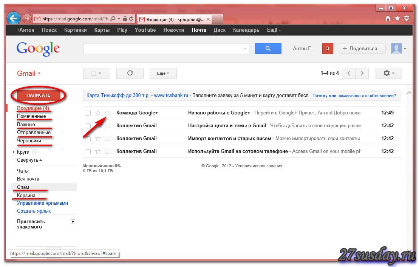Viewport: 419px width, 267px height.
Task: Open YouTube from the top navigation bar
Action: tap(145, 30)
